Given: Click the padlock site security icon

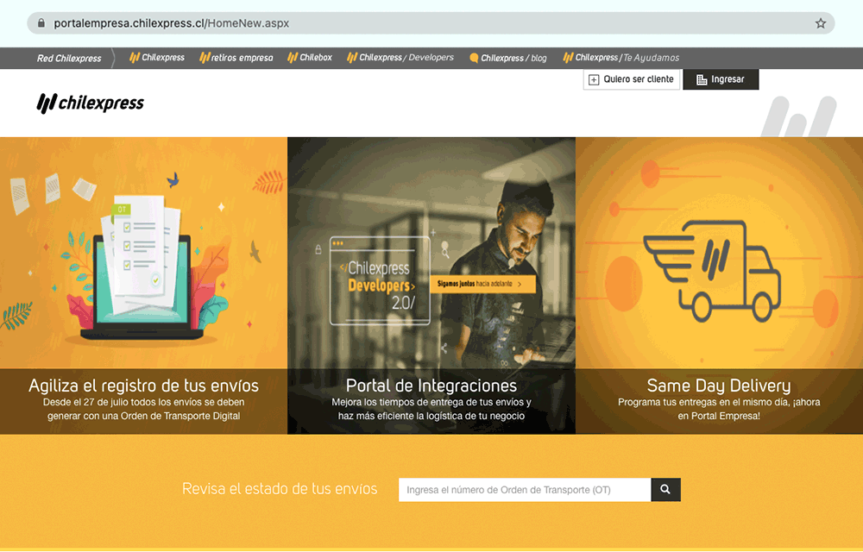Looking at the screenshot, I should pyautogui.click(x=41, y=23).
